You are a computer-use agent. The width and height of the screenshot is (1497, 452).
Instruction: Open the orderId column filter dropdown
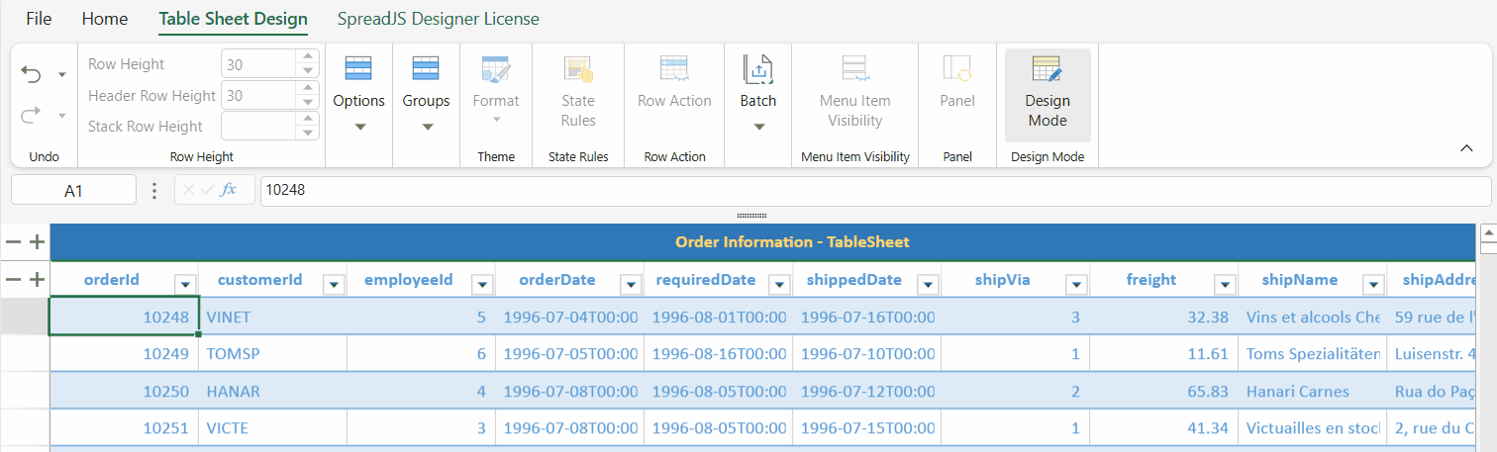(185, 285)
